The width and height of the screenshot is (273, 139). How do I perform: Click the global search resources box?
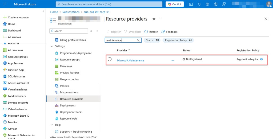point(109,4)
